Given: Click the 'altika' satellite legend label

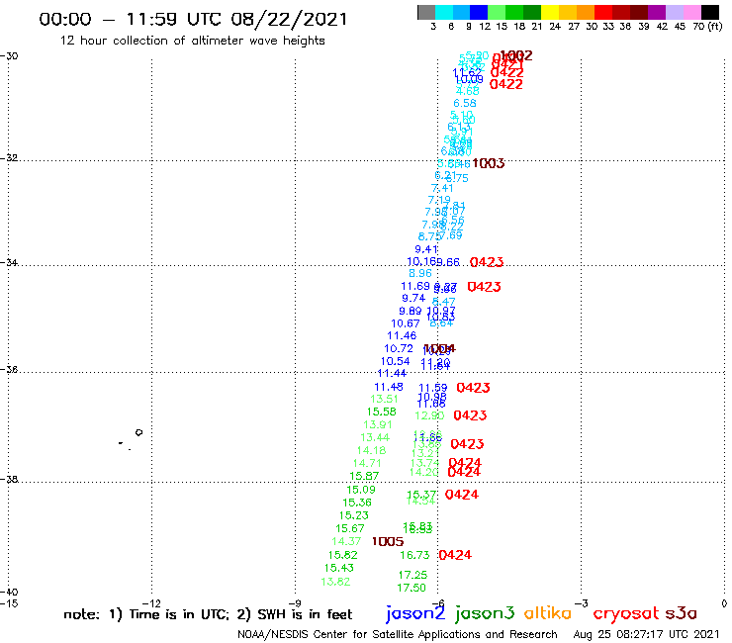Looking at the screenshot, I should click(547, 612).
